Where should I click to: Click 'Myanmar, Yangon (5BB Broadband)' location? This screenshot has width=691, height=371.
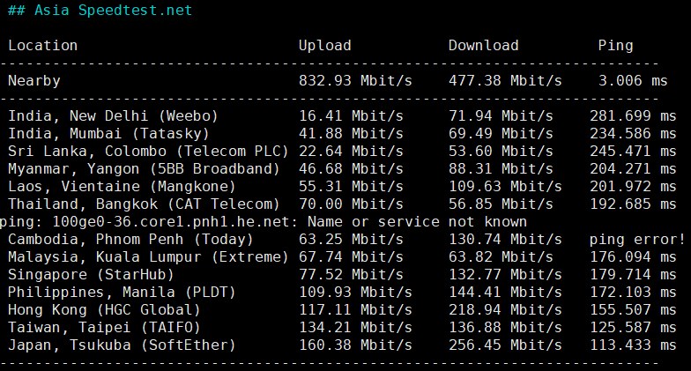[x=145, y=169]
